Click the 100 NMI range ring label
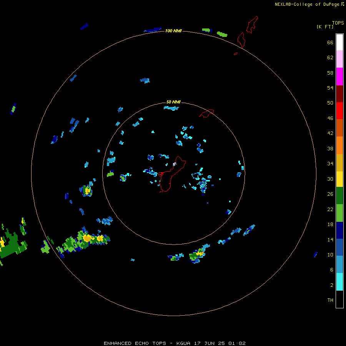This screenshot has width=346, height=346. pos(173,31)
